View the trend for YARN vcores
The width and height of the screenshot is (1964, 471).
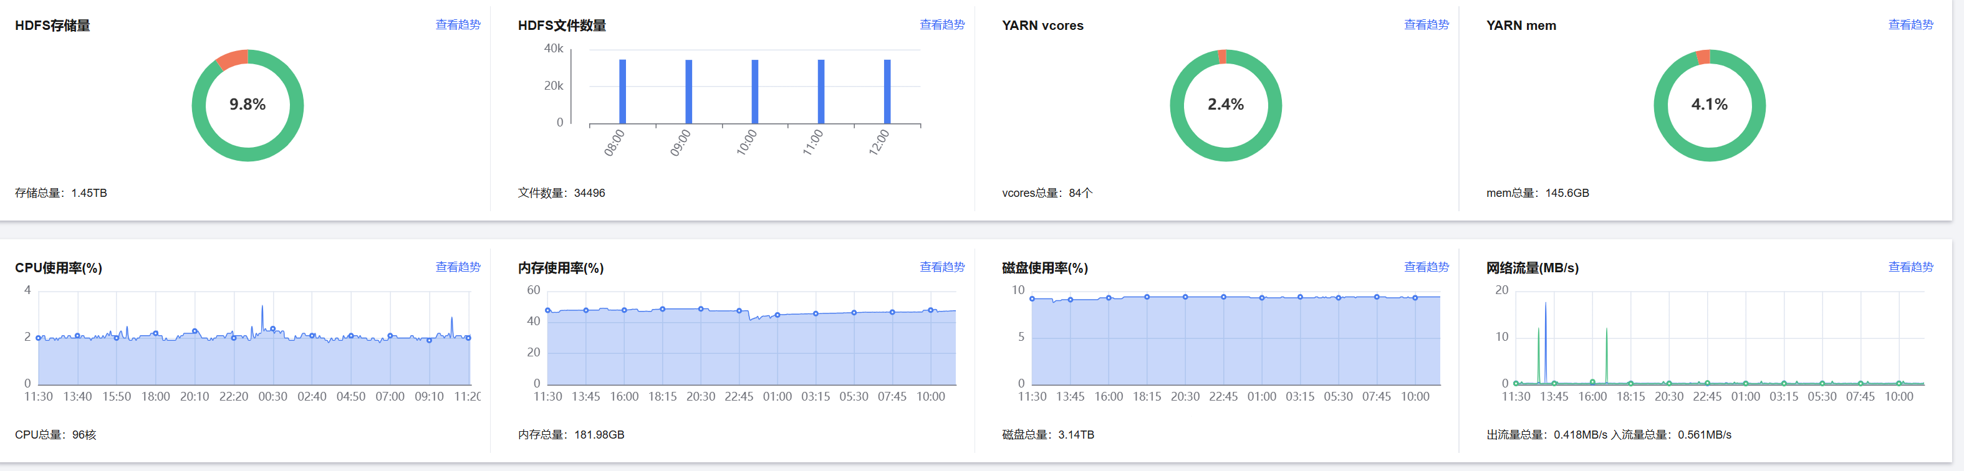click(1426, 24)
